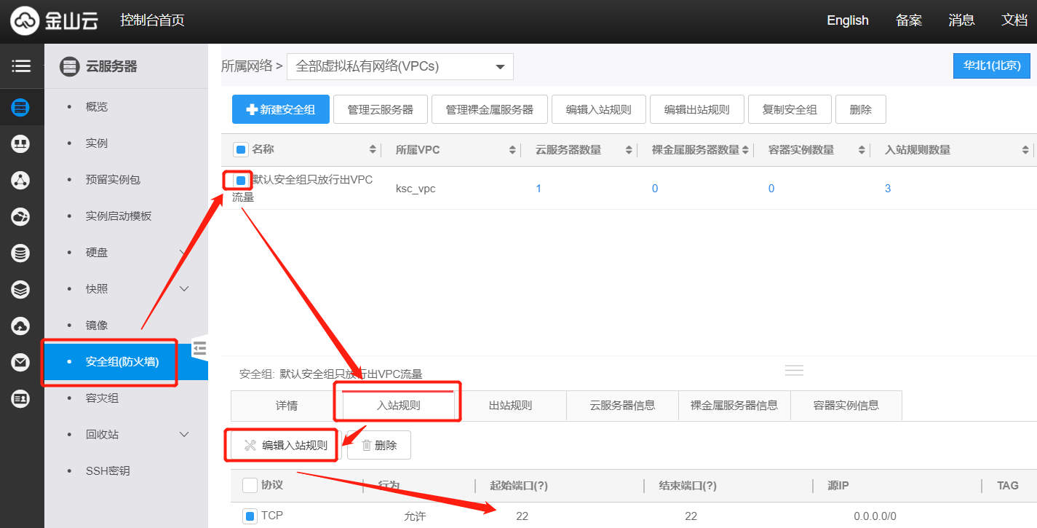Toggle the select-all checkbox beside 协议
The width and height of the screenshot is (1037, 528).
pos(250,485)
